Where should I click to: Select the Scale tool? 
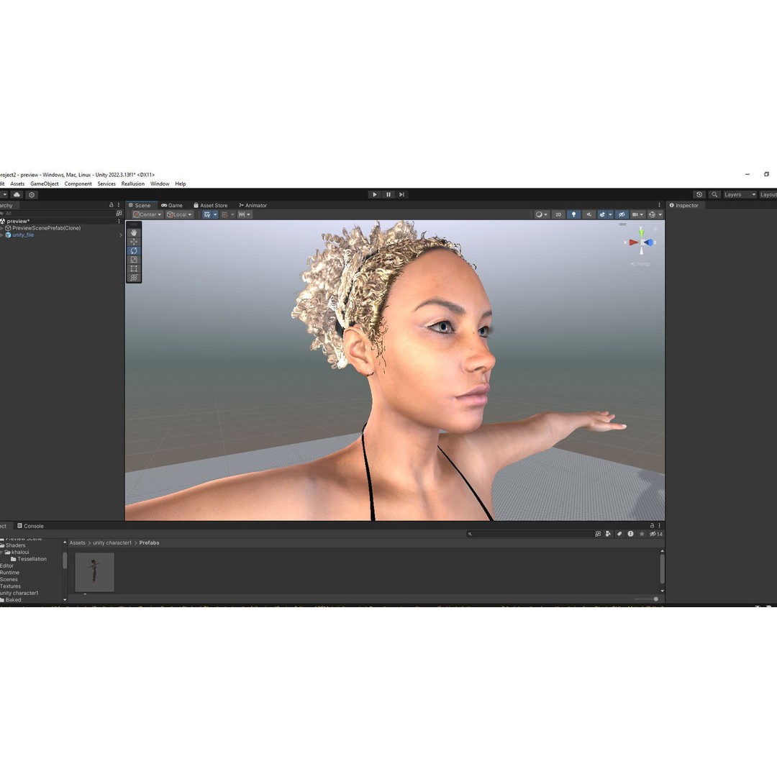[134, 260]
